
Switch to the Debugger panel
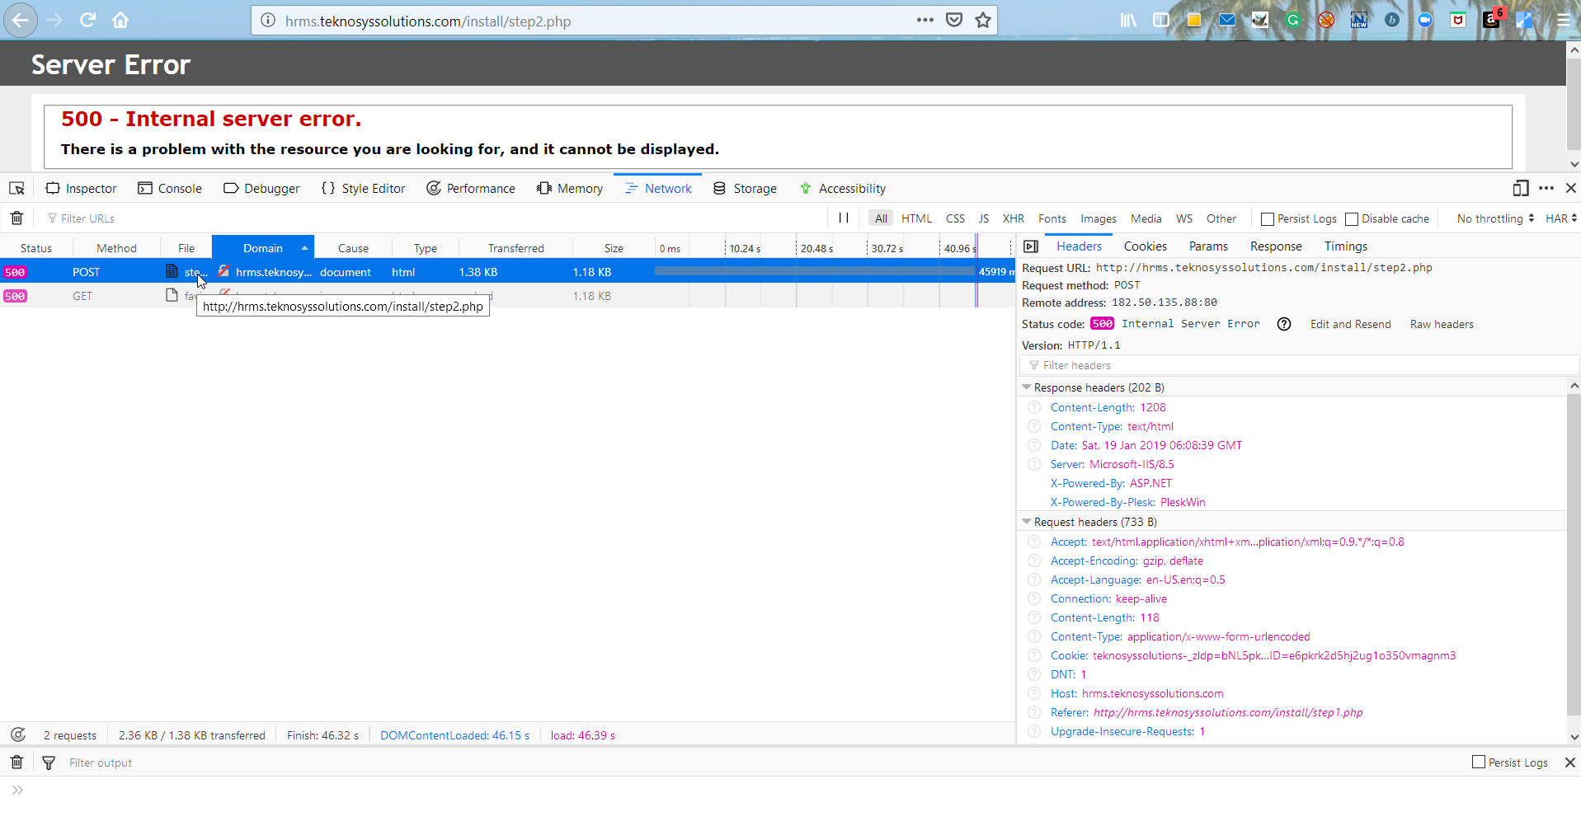(261, 188)
